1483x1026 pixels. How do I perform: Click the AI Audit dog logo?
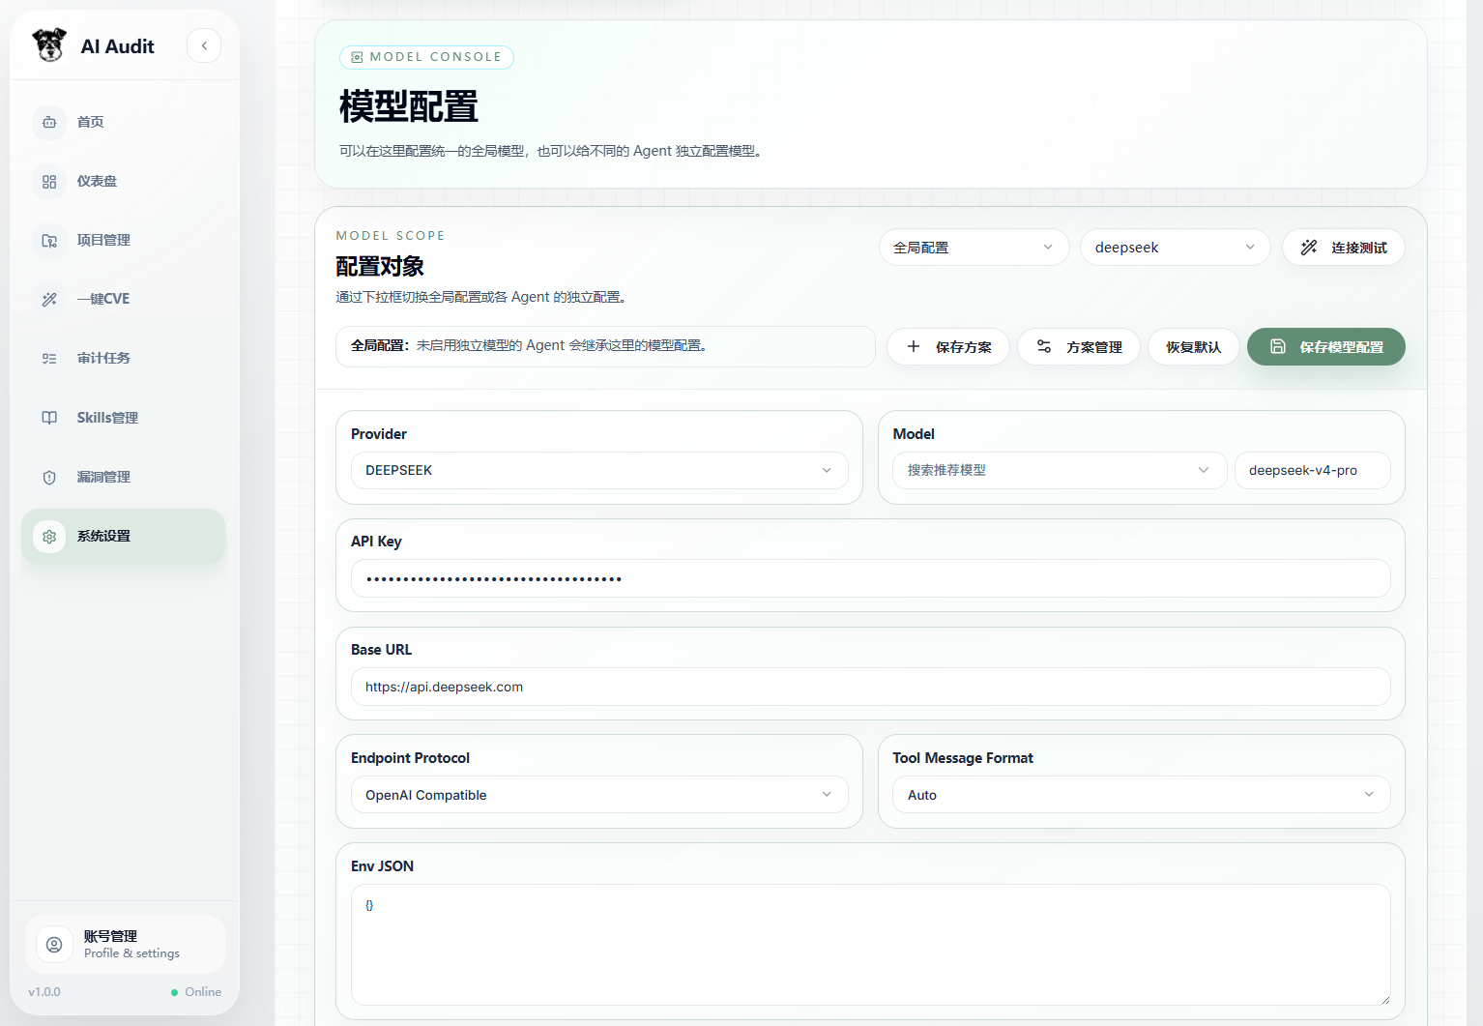[49, 44]
